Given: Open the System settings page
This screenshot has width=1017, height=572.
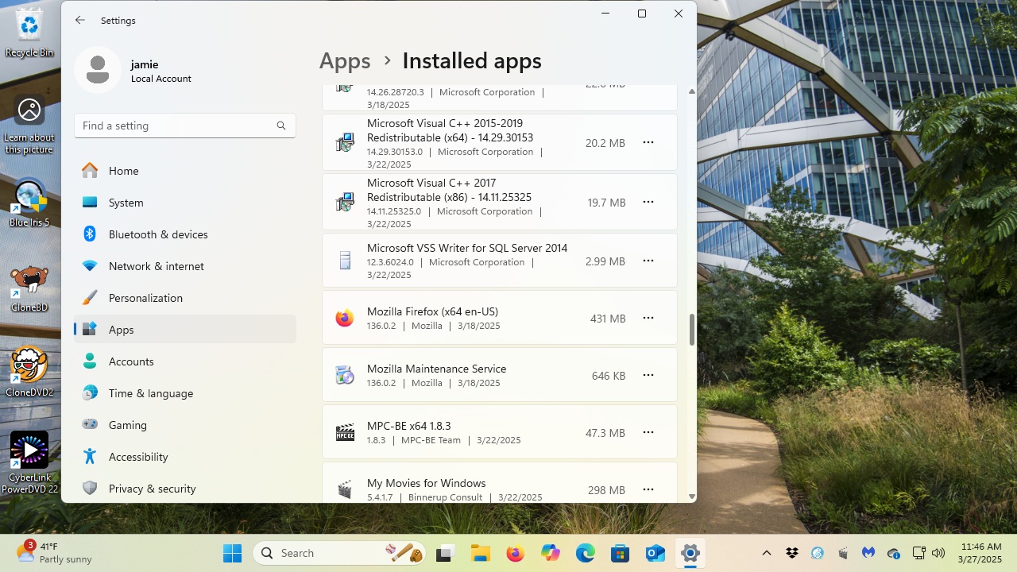Looking at the screenshot, I should tap(185, 203).
